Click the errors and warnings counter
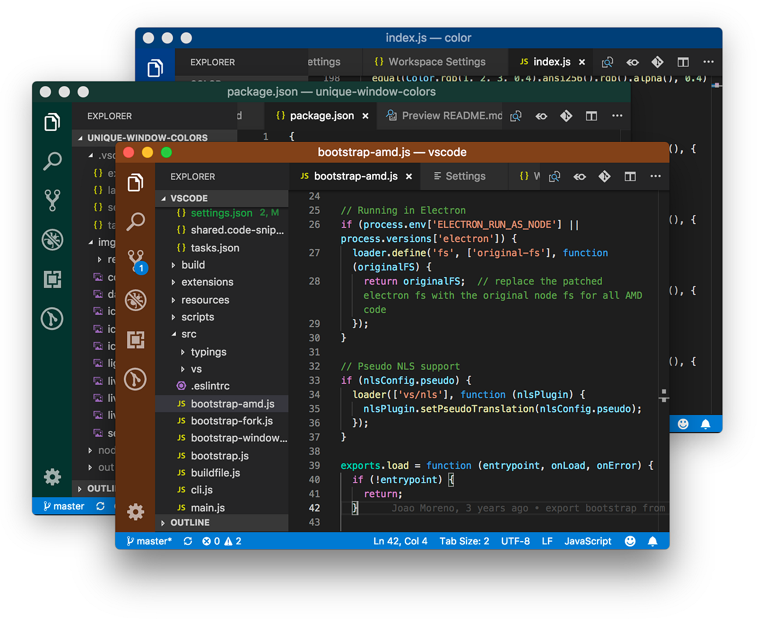Image resolution: width=764 pixels, height=624 pixels. [222, 541]
